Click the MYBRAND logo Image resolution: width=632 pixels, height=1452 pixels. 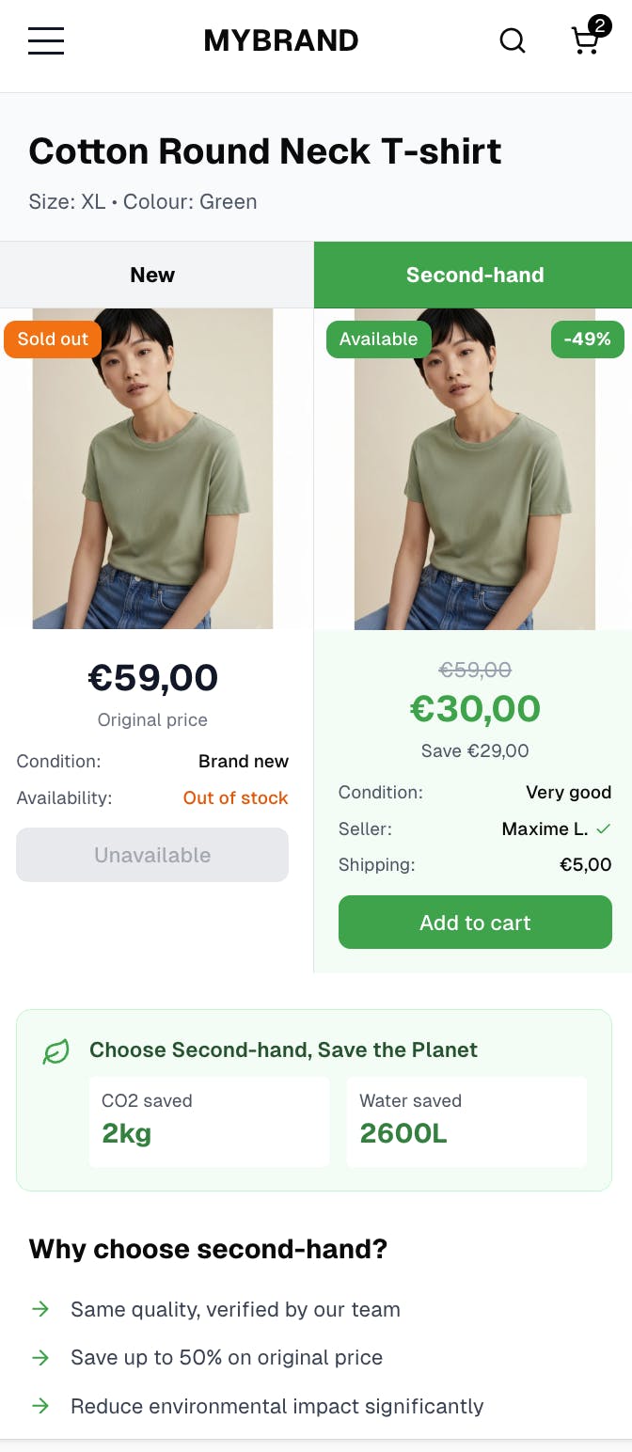click(281, 40)
